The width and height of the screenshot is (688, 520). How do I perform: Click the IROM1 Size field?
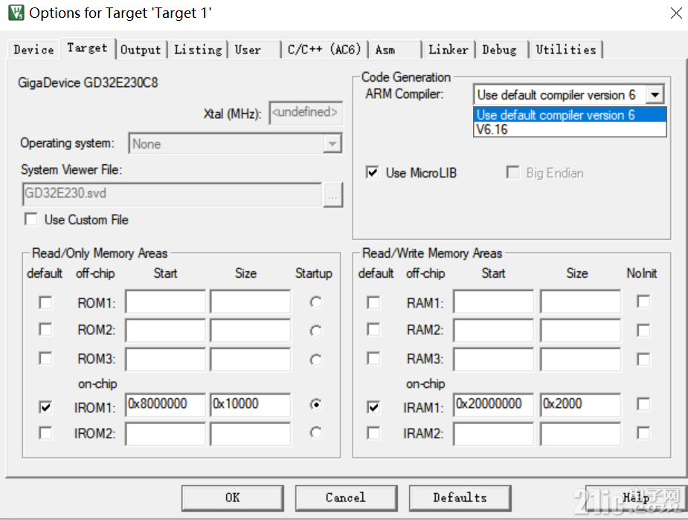[x=250, y=404]
